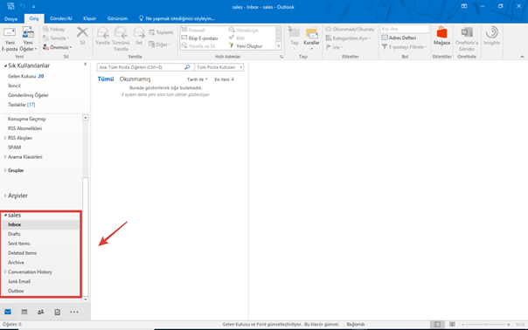Click Yeni Oluştur quick step
Screen dimensions: 528x330
point(246,46)
